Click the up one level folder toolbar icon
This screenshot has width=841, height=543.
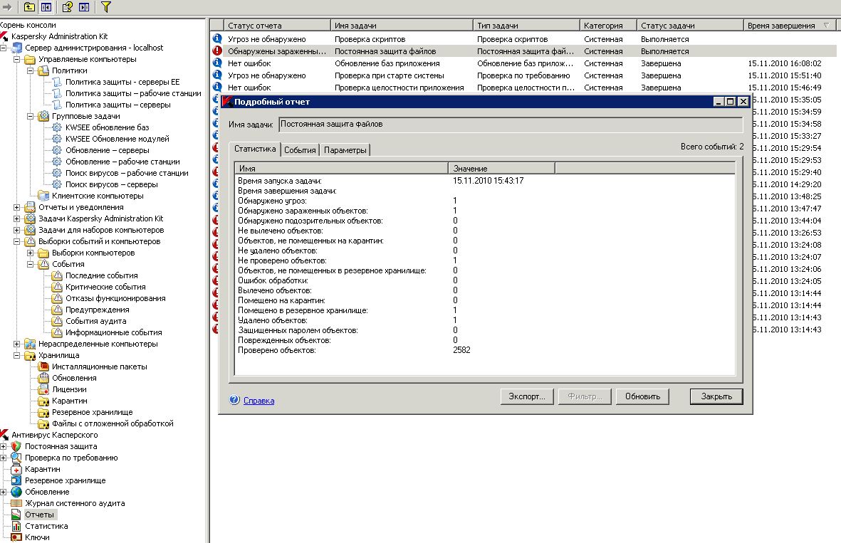pos(29,7)
